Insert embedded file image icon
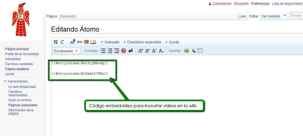This screenshot has width=303, height=136. 86,42
